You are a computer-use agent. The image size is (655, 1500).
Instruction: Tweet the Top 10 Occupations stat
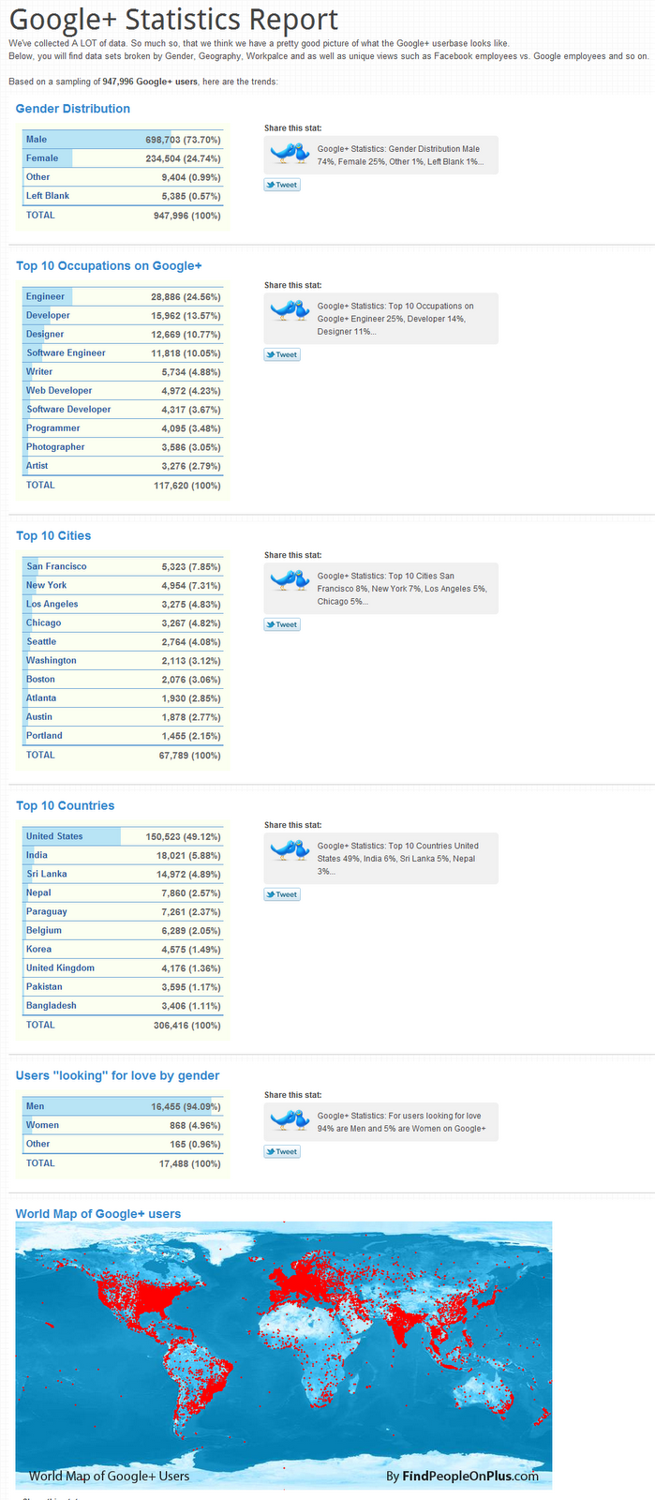click(x=282, y=354)
